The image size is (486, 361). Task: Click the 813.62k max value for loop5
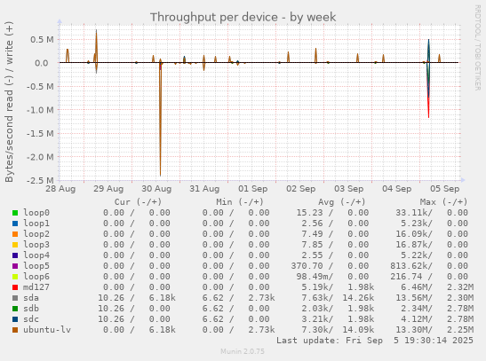[411, 266]
